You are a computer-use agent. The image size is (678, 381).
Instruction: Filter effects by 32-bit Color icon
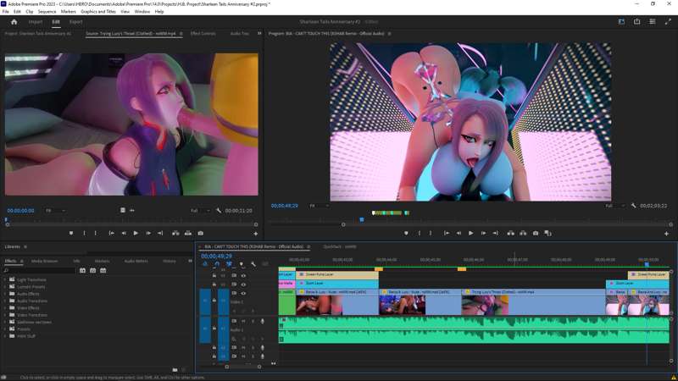click(x=92, y=270)
